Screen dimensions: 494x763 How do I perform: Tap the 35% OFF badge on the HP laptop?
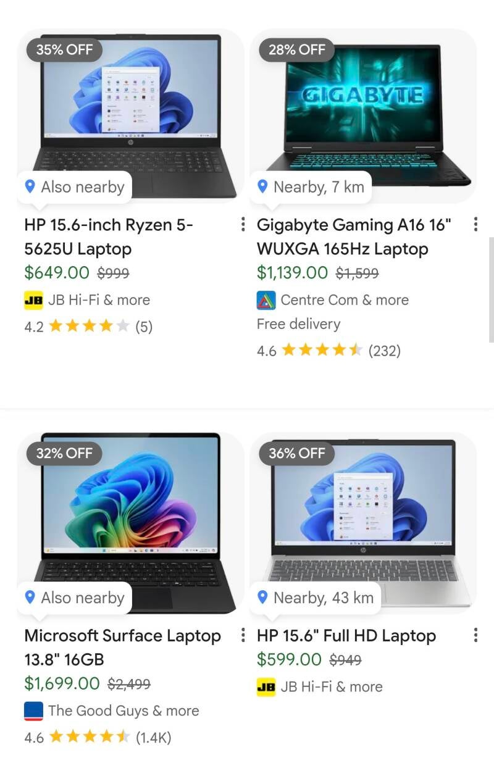pos(64,50)
